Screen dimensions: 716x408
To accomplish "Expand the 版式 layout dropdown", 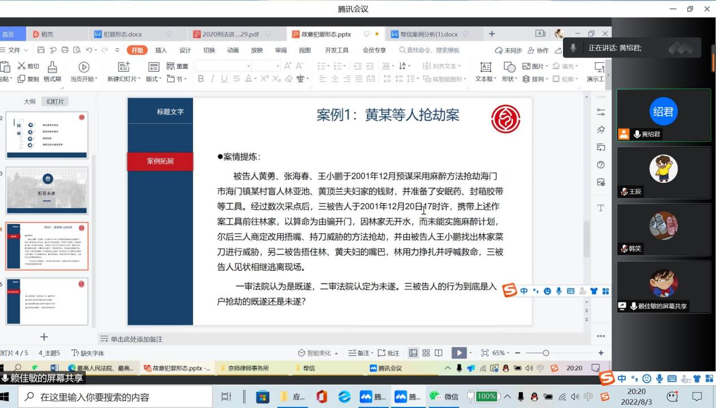I will (153, 79).
